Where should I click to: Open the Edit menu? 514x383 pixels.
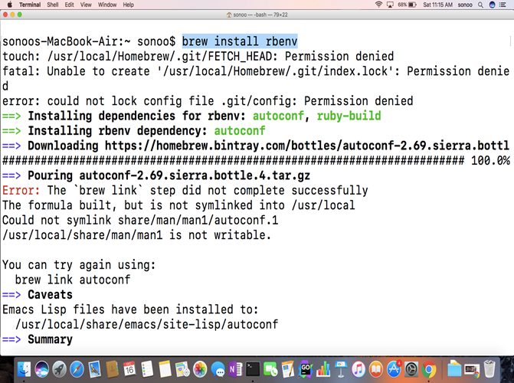[x=69, y=5]
